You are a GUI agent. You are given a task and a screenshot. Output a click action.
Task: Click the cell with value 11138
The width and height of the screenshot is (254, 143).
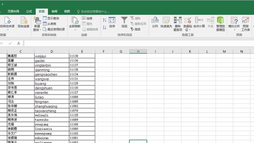(82, 56)
